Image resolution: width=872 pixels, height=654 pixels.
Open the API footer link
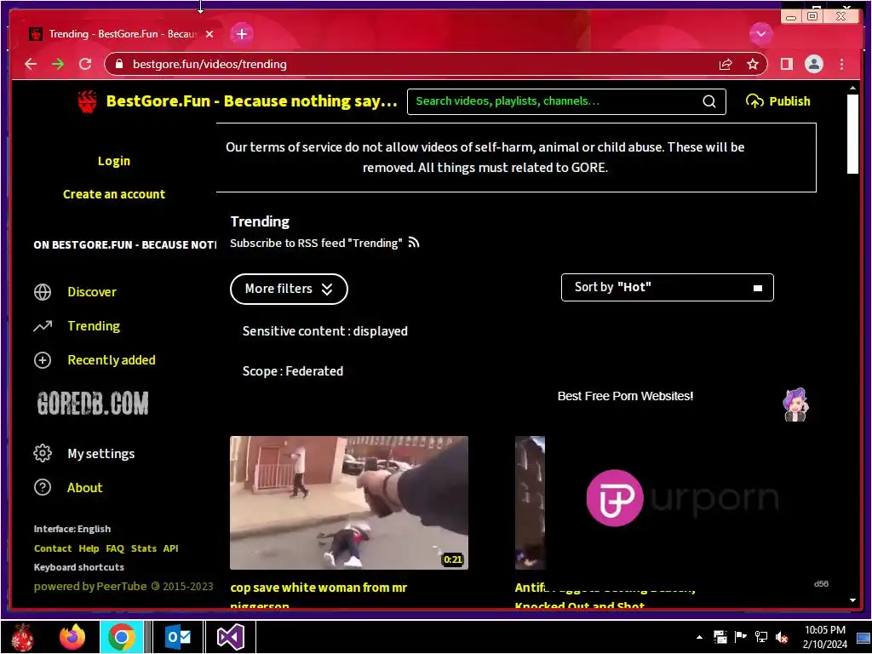(170, 548)
